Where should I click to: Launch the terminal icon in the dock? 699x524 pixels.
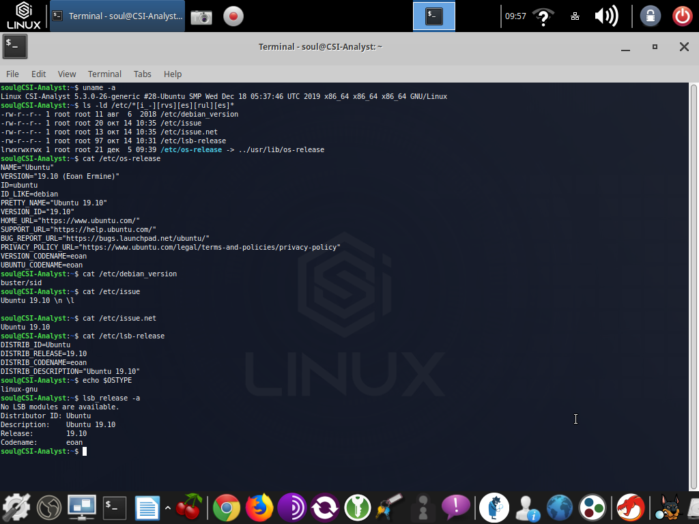(115, 508)
